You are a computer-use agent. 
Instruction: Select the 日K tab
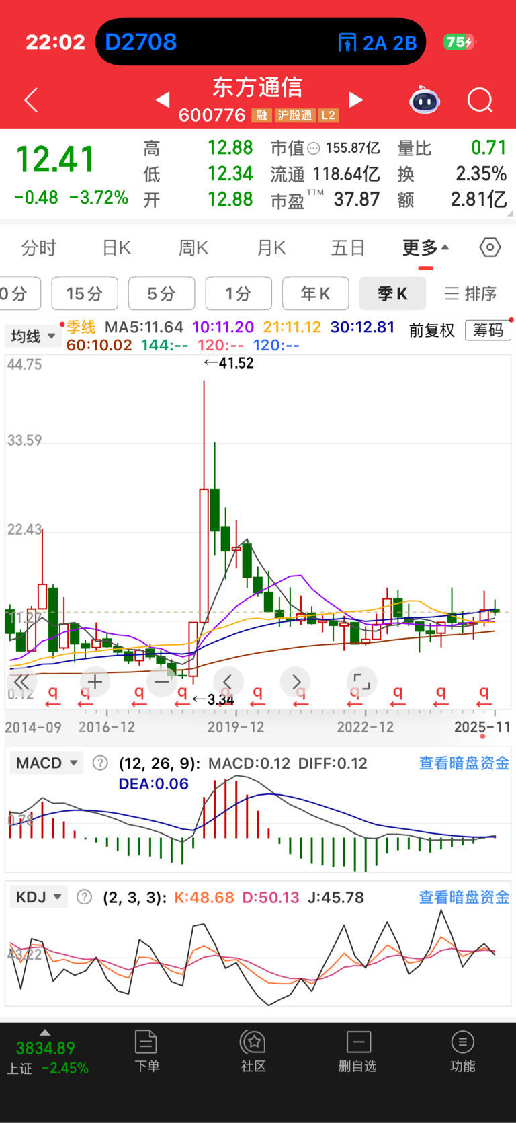click(x=117, y=248)
